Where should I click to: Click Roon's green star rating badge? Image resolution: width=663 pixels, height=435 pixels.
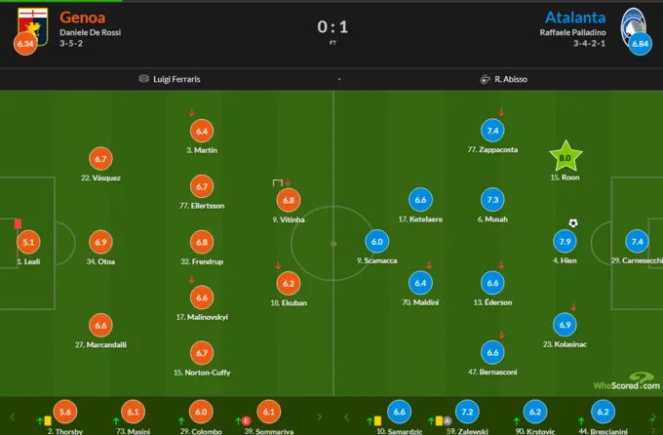(565, 156)
